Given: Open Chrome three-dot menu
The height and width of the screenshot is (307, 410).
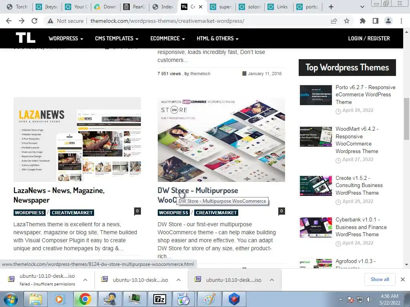Looking at the screenshot, I should tap(401, 21).
